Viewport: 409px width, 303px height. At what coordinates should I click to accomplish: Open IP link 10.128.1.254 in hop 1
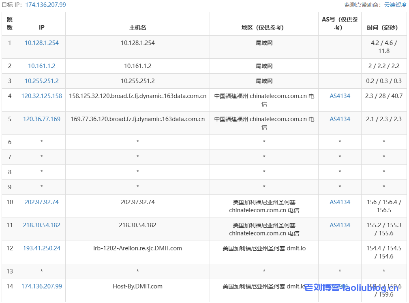click(42, 43)
